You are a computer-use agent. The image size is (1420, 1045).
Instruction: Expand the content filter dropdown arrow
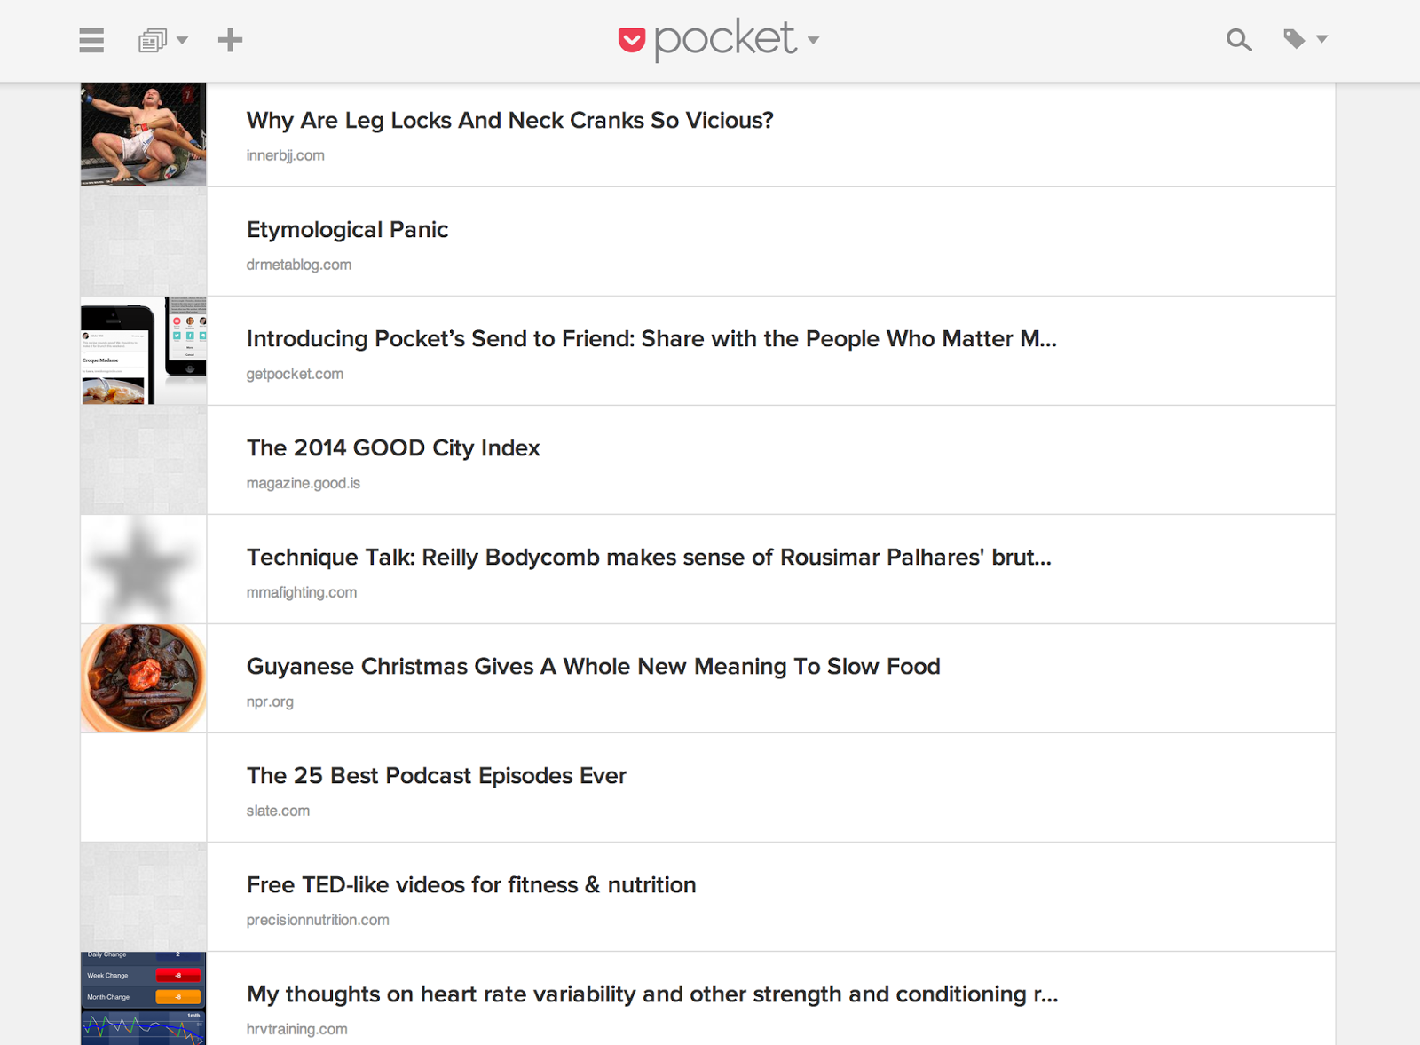[x=183, y=40]
